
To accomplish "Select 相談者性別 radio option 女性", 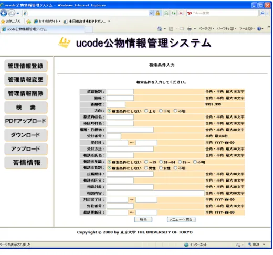I will (x=161, y=168).
